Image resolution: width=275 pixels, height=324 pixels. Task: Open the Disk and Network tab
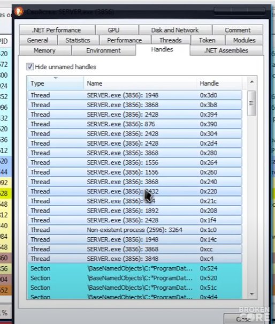tap(175, 30)
